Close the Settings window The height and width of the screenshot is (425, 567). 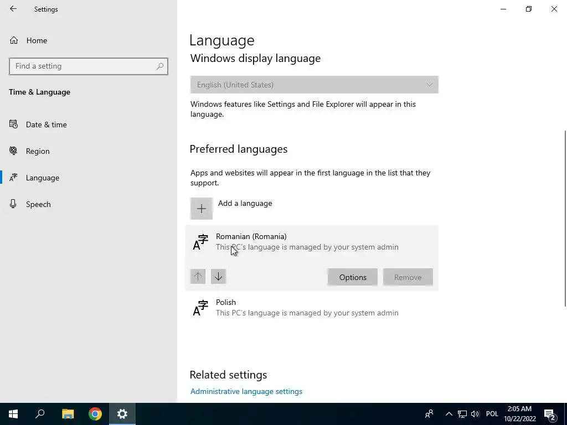point(554,9)
